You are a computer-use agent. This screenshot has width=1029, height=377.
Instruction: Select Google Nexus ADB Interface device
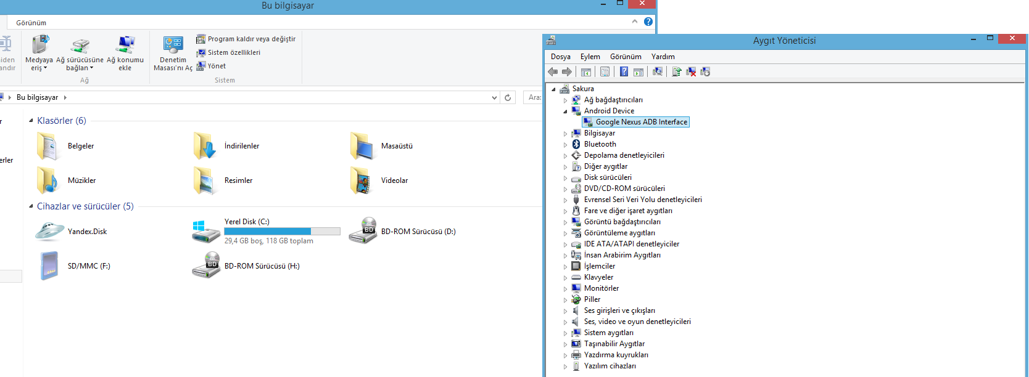pyautogui.click(x=635, y=122)
